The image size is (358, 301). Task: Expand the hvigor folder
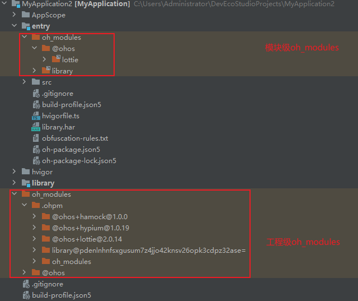point(14,172)
